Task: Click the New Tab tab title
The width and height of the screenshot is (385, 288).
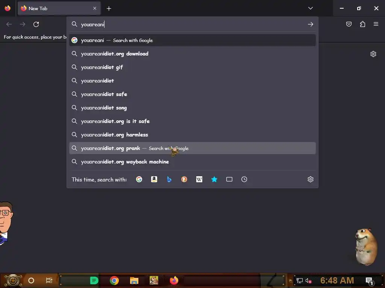Action: (x=38, y=8)
